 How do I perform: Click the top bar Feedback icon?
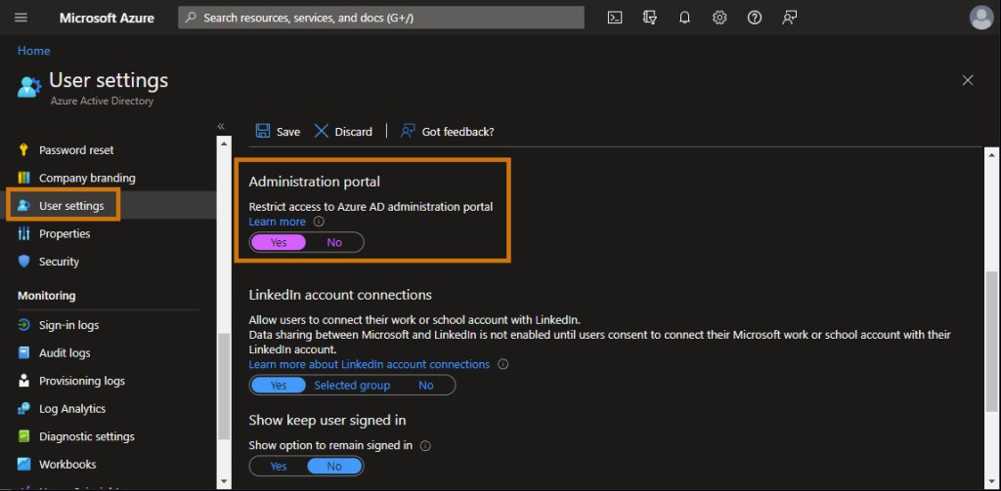pyautogui.click(x=790, y=18)
